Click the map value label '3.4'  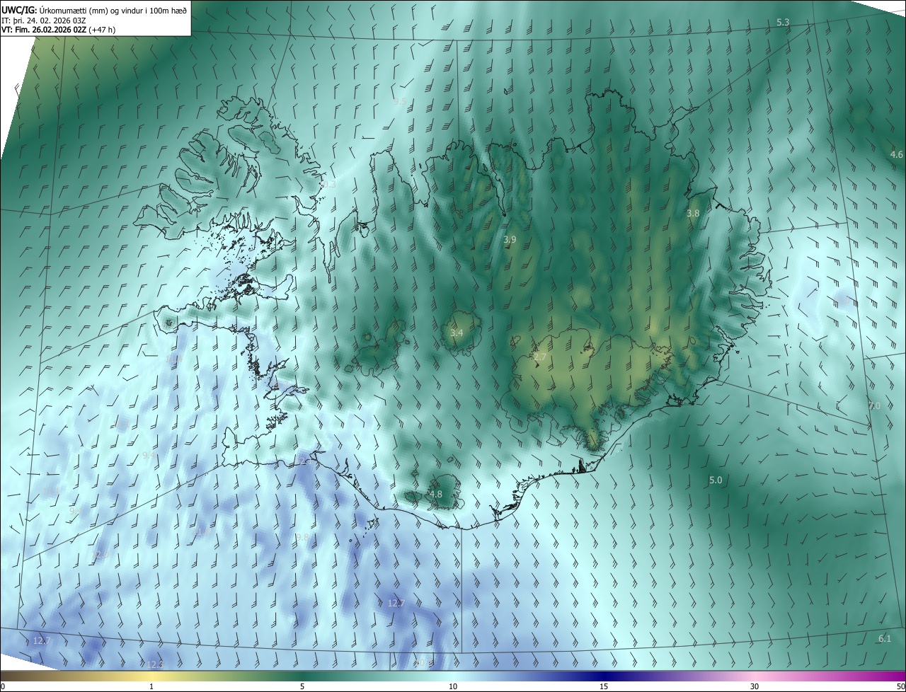pyautogui.click(x=457, y=333)
